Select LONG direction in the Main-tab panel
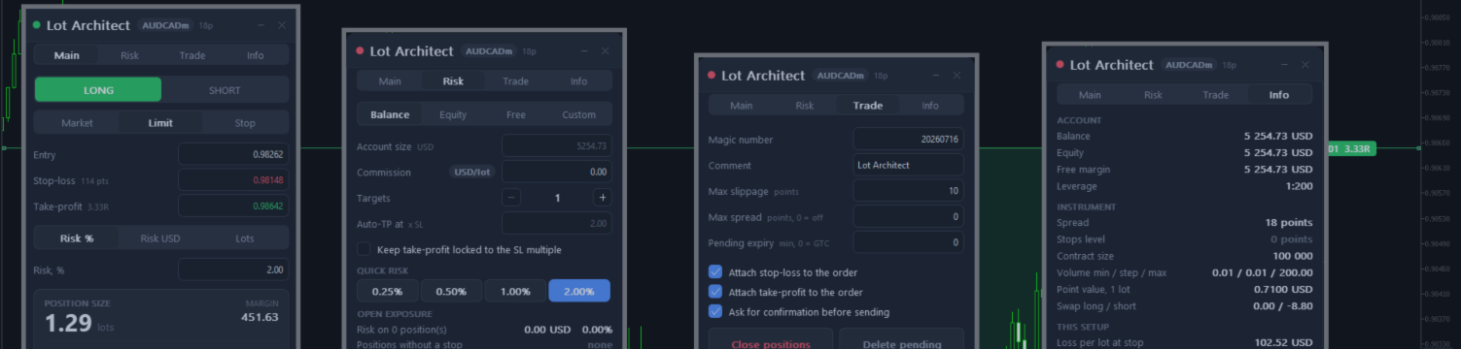This screenshot has height=349, width=1461. coord(98,90)
